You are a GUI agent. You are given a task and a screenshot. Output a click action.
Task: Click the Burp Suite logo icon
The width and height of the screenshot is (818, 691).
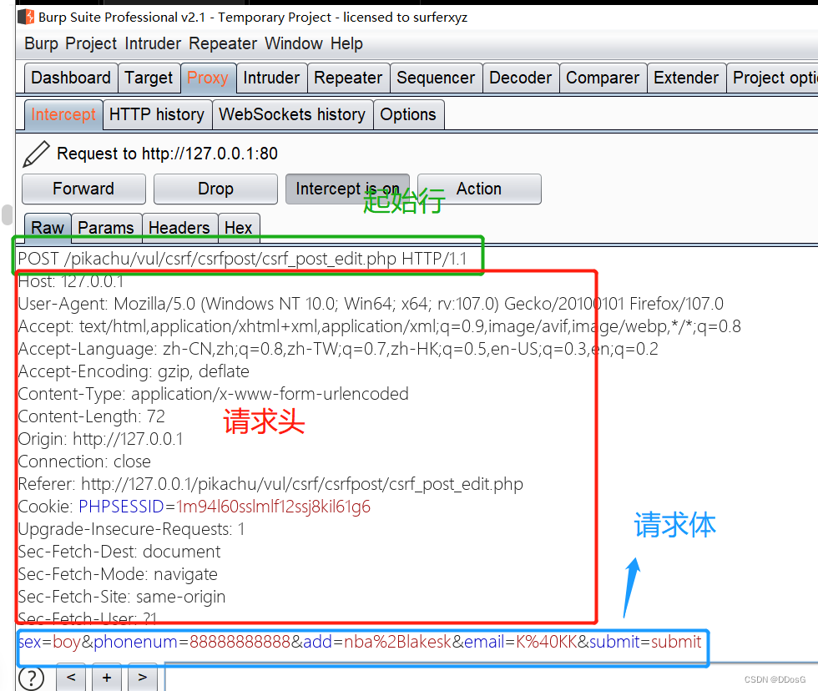(26, 17)
